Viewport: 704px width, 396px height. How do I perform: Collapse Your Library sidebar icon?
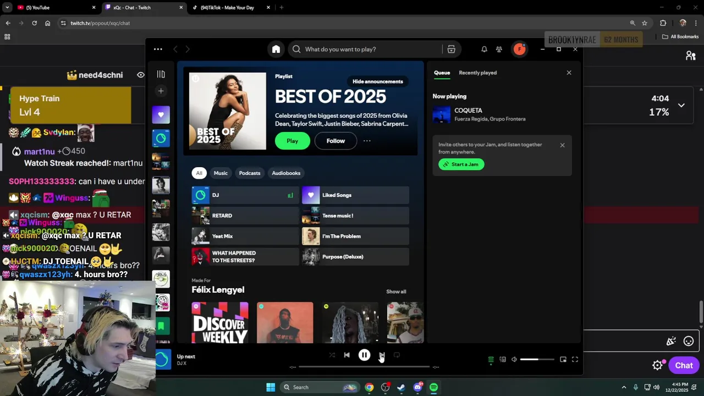coord(161,74)
